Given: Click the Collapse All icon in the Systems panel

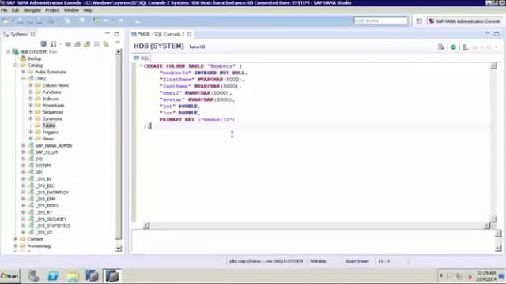Looking at the screenshot, I should coord(96,44).
